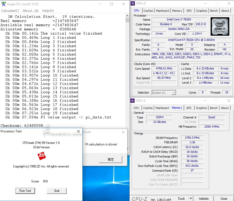Close the upper CPU-Z window

pos(229,3)
